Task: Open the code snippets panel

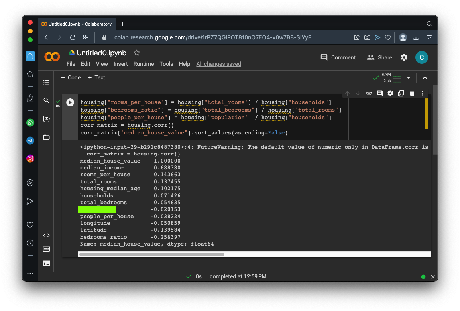Action: coord(46,235)
